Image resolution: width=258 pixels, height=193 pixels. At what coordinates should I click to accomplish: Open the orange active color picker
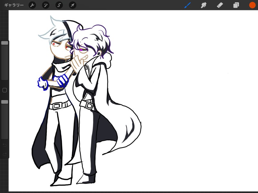[252, 5]
